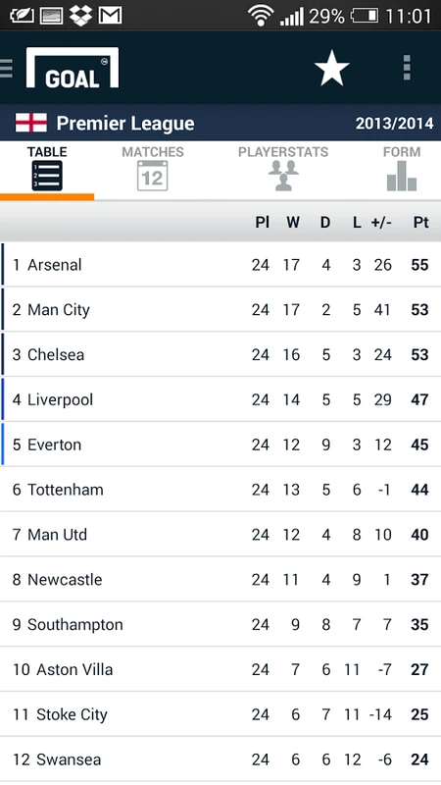Tap the Gmail notification icon

(110, 16)
